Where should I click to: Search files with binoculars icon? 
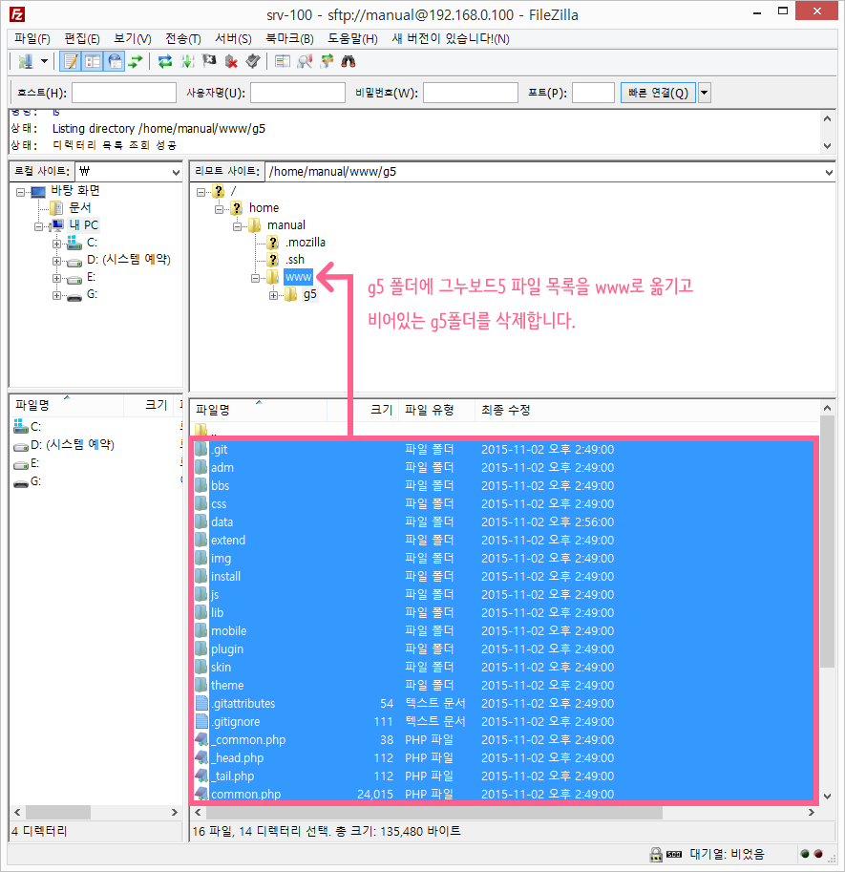click(349, 61)
